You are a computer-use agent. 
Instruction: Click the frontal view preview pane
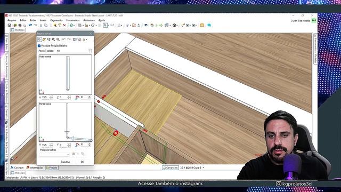click(x=65, y=75)
